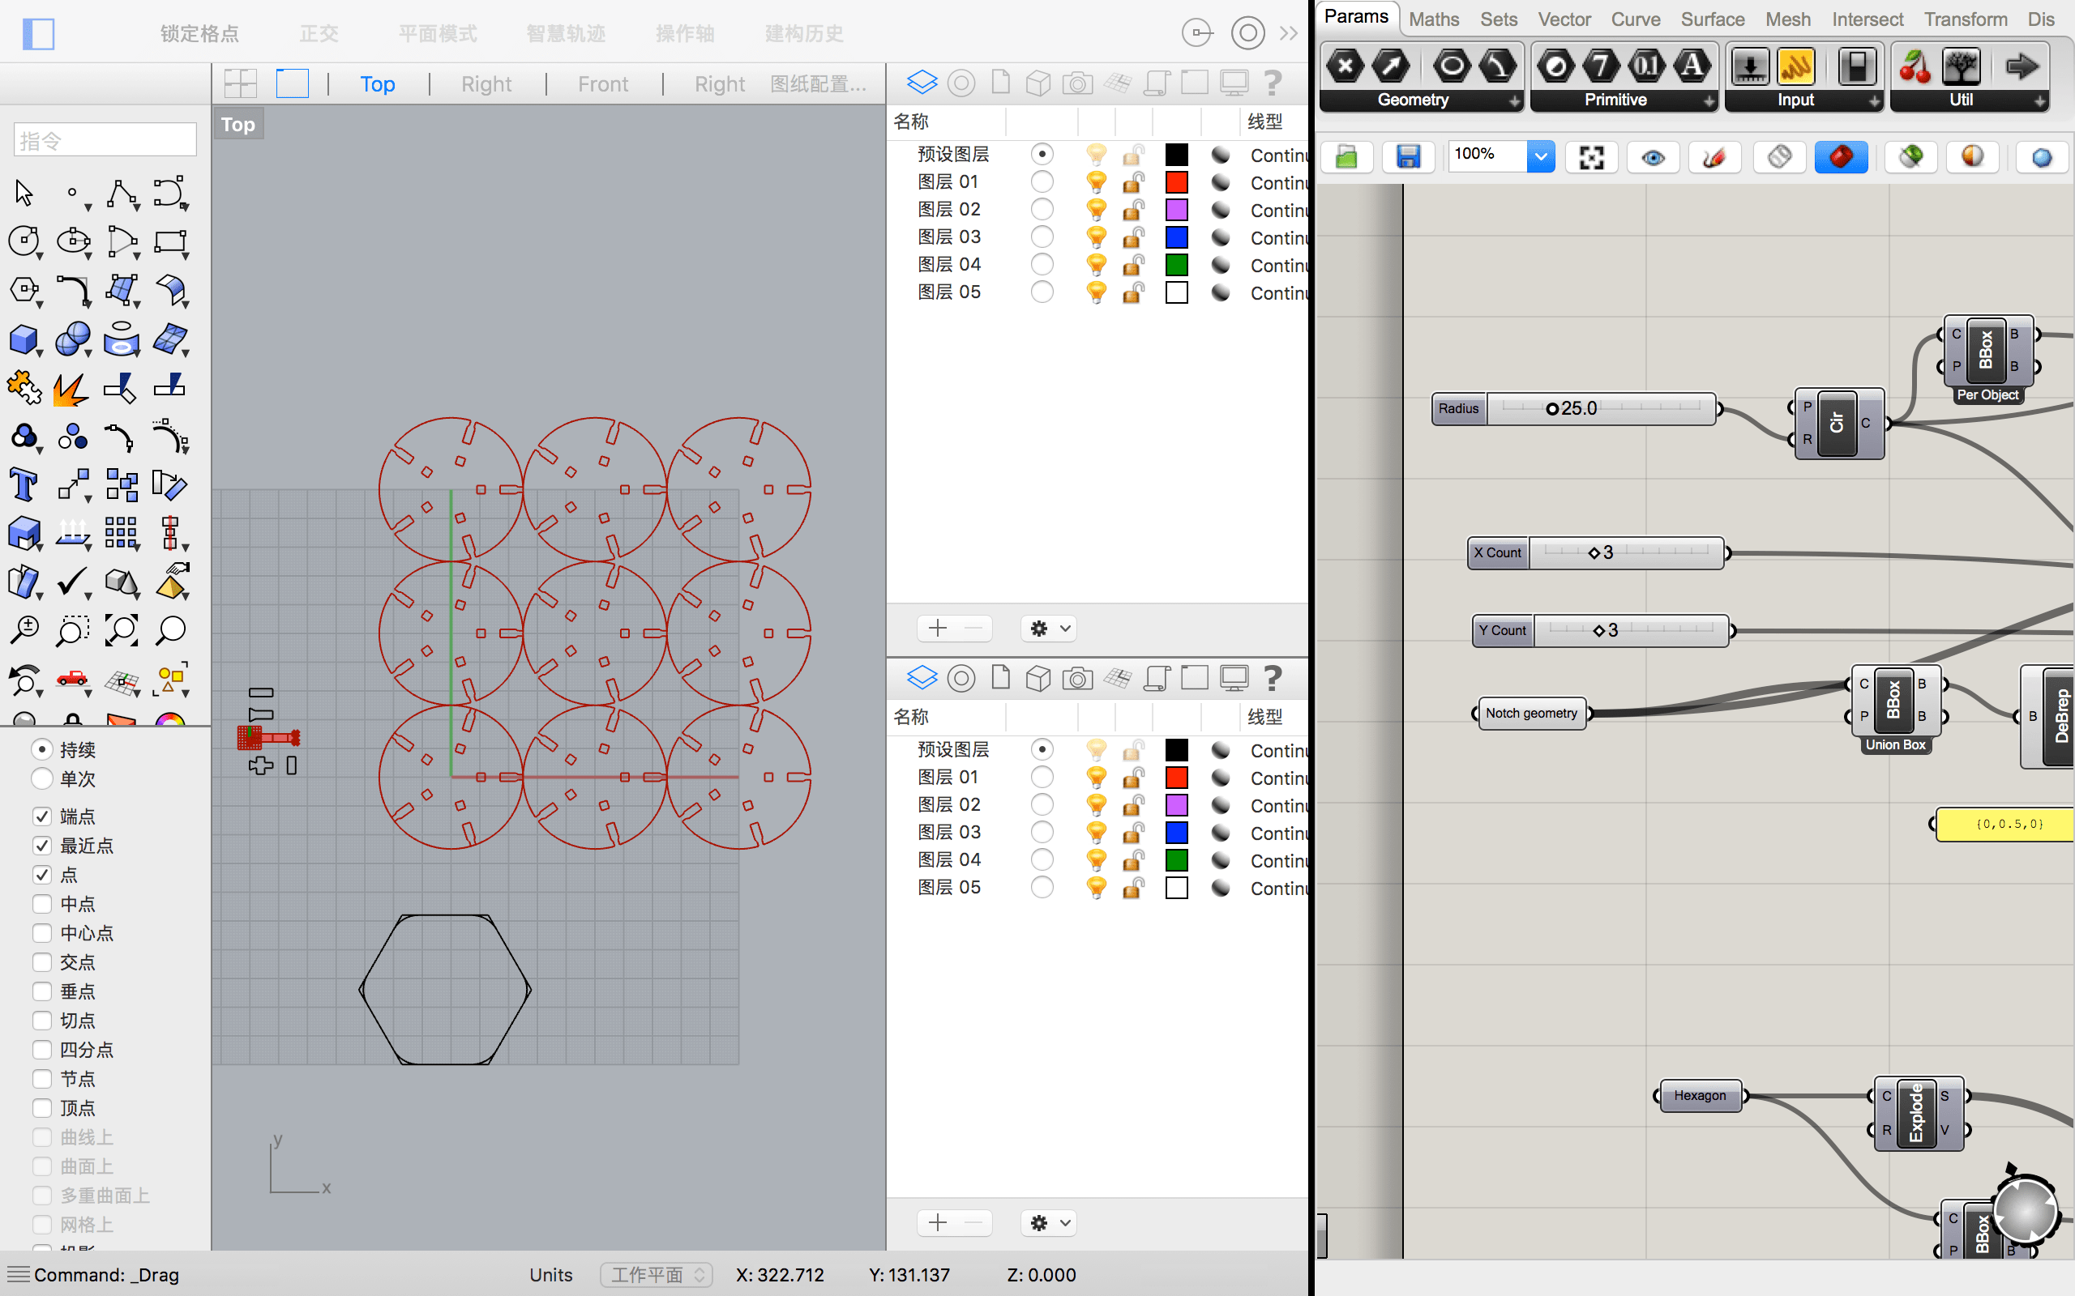Toggle Grasshopper preview eye icon
2075x1296 pixels.
click(x=1652, y=157)
